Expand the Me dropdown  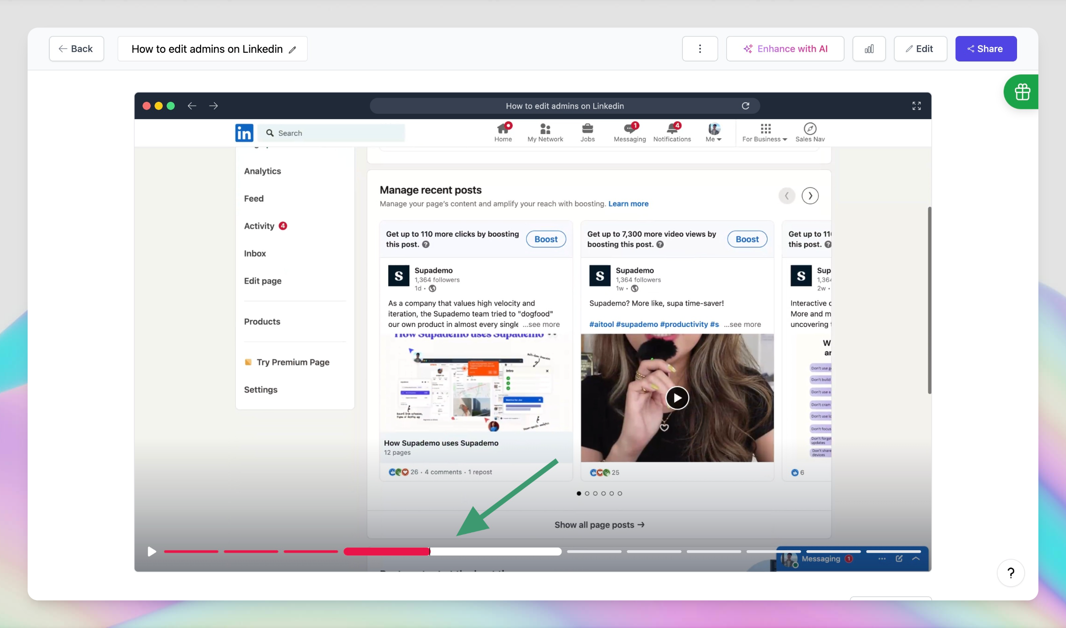(x=714, y=133)
